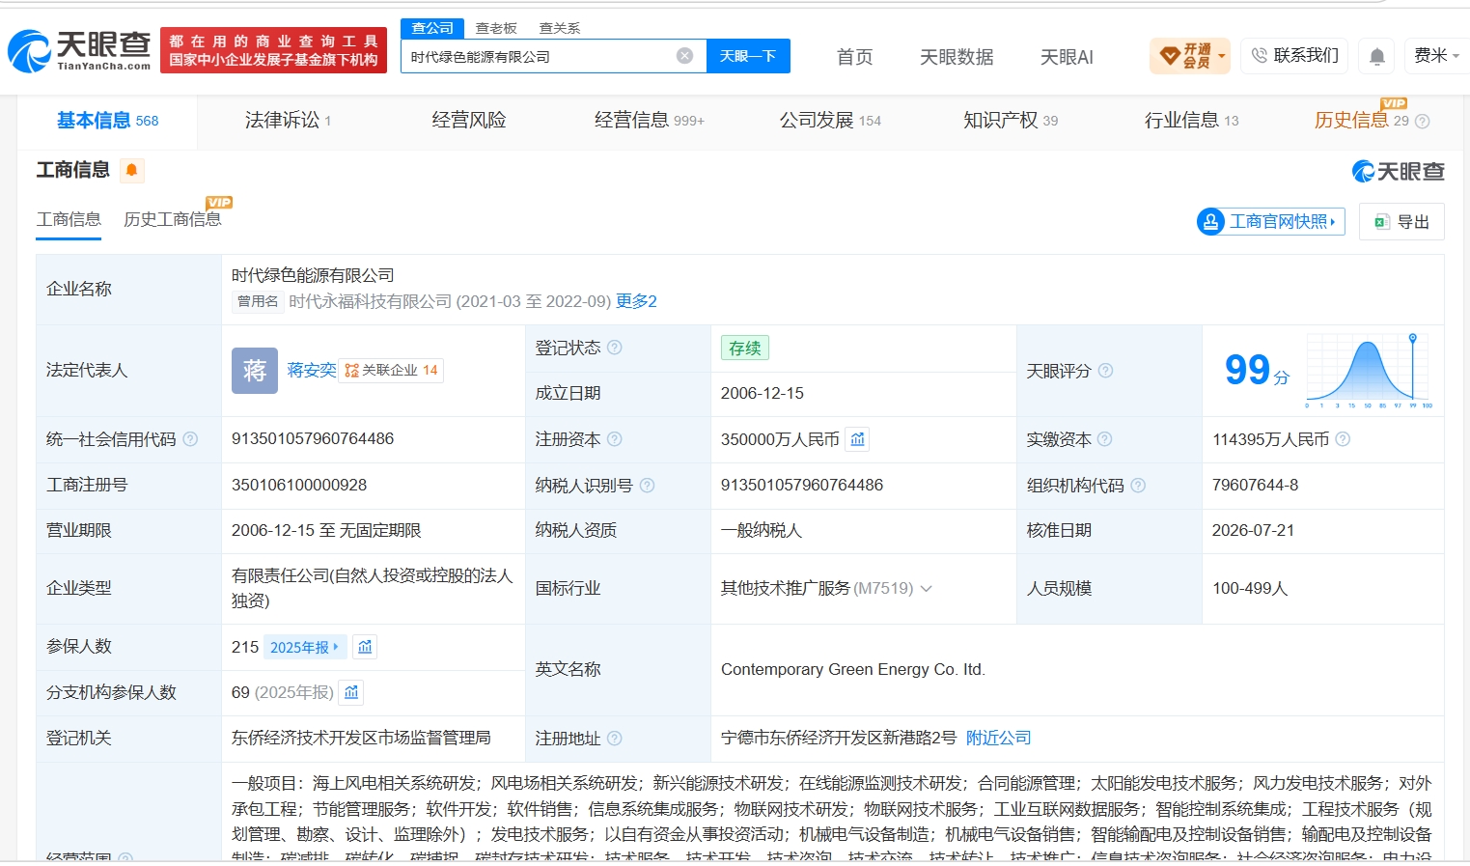
Task: Open 天眼数据 in top navigation
Action: click(x=957, y=57)
